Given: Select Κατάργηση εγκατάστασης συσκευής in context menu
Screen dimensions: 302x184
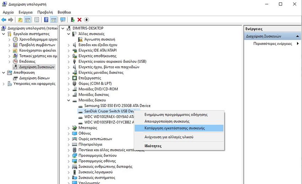Looking at the screenshot, I should click(179, 128).
